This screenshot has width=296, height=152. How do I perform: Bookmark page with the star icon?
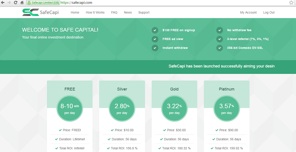(291, 3)
